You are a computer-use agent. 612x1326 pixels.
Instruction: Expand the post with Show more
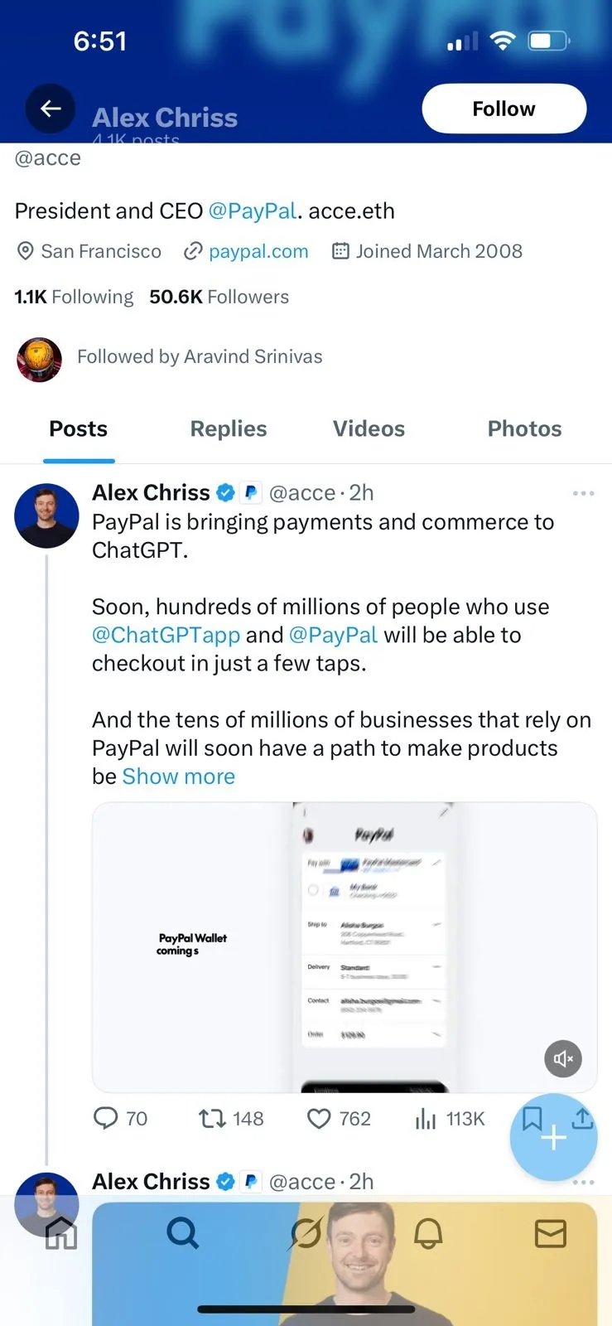(178, 777)
